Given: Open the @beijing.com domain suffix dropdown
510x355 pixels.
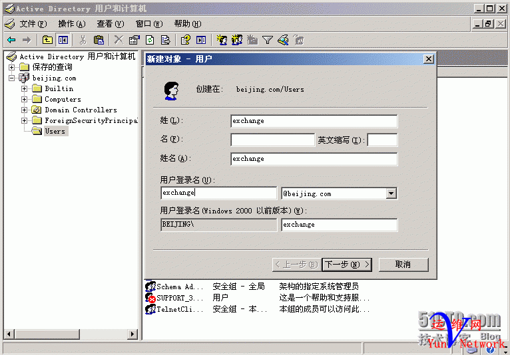Looking at the screenshot, I should [391, 193].
